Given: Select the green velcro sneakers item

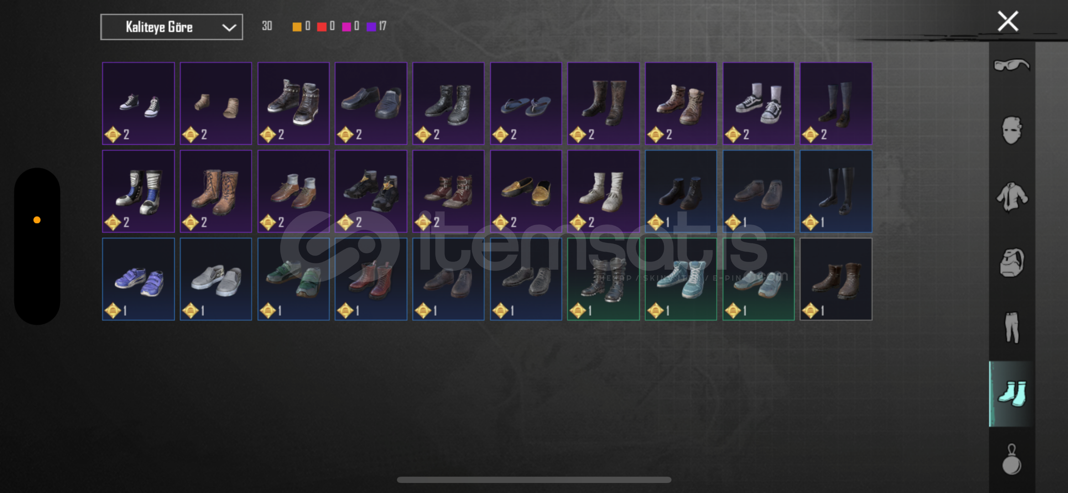Looking at the screenshot, I should coord(293,279).
